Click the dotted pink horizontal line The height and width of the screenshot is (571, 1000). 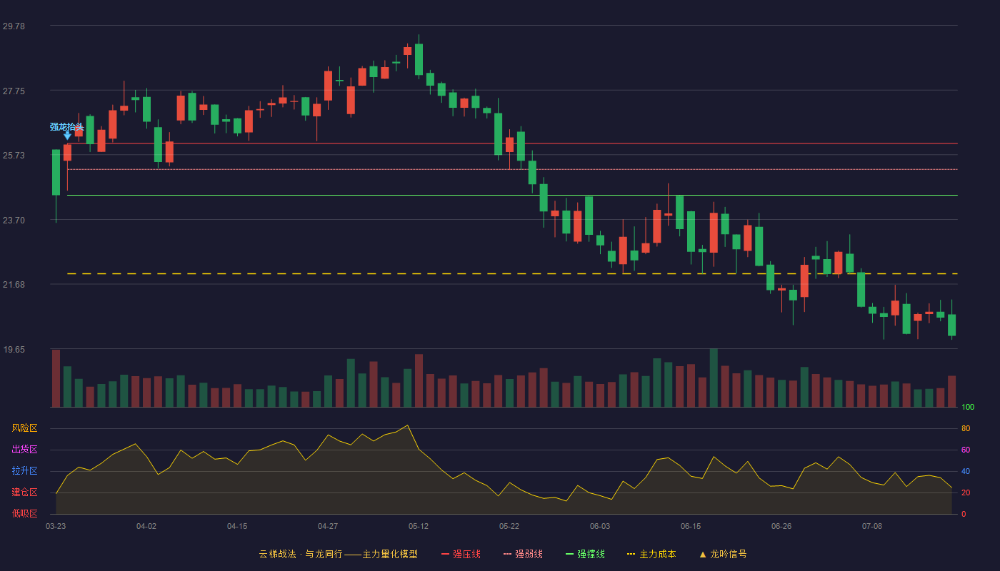click(x=512, y=169)
